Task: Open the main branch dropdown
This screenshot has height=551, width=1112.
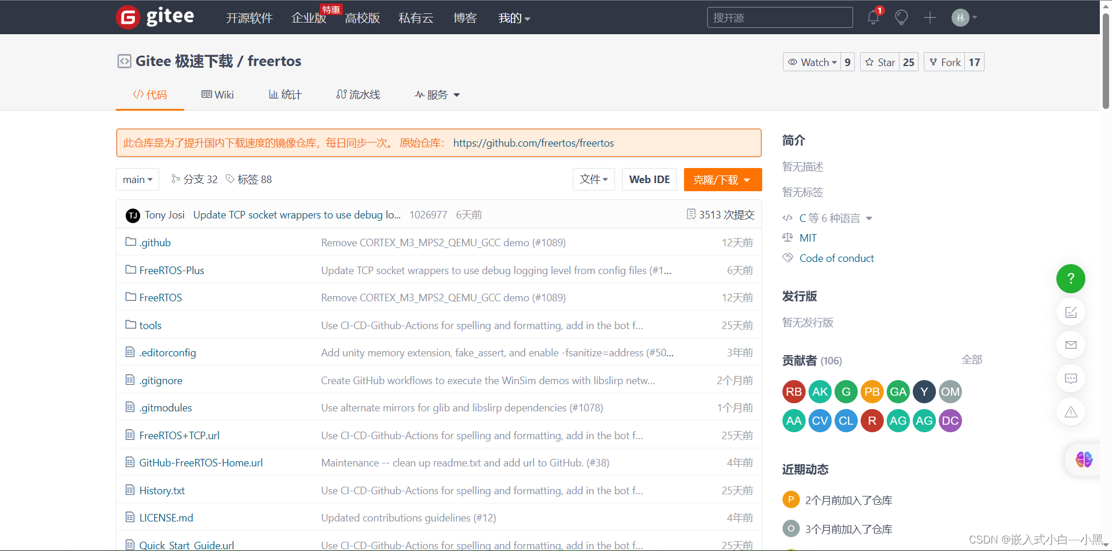Action: pos(137,180)
